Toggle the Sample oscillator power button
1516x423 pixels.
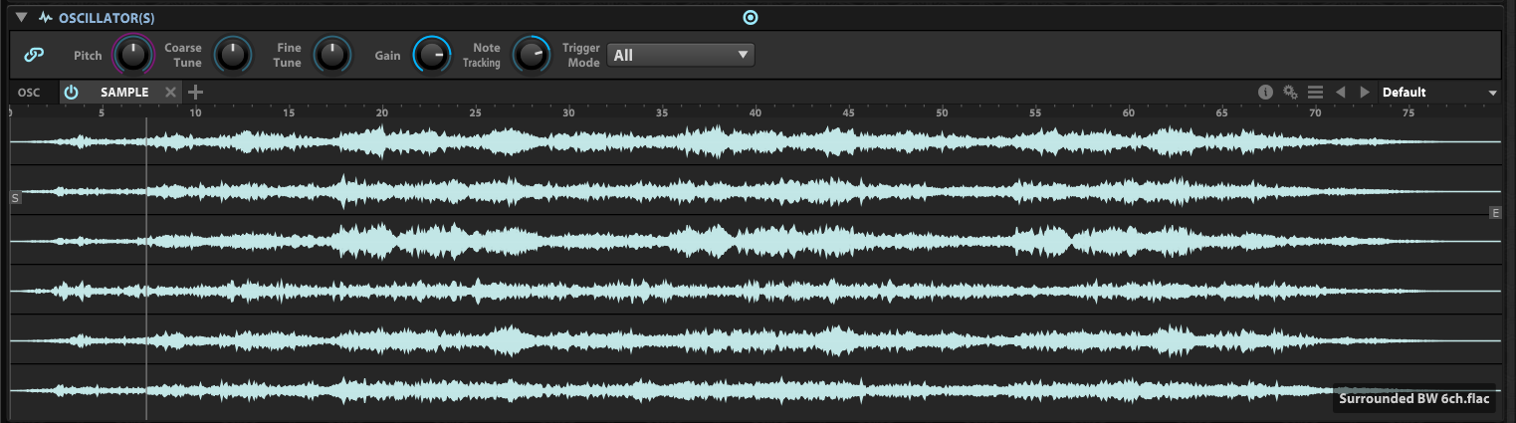(x=71, y=93)
